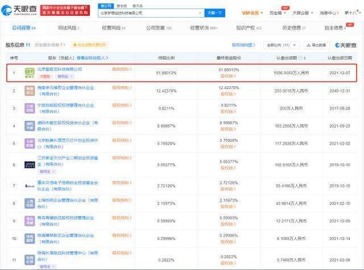Click the avatar icon of shareholder row 8

(30, 203)
